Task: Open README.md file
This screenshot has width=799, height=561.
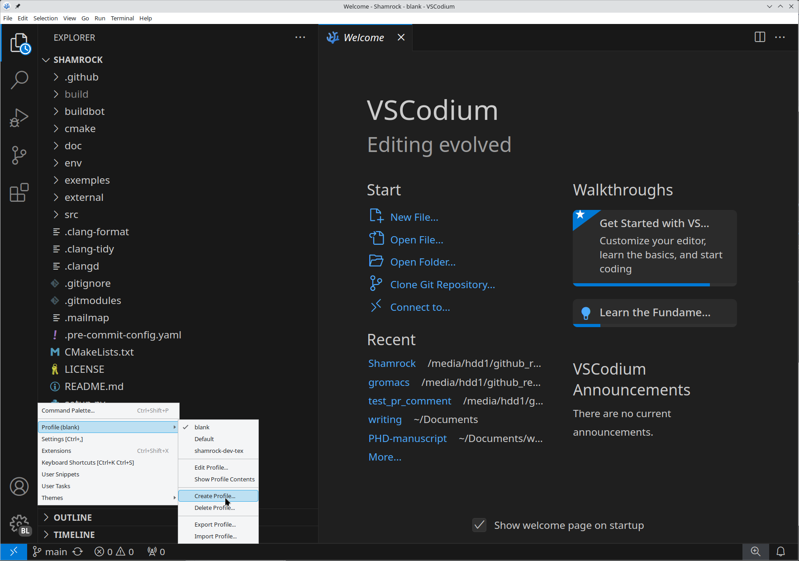Action: click(x=94, y=386)
